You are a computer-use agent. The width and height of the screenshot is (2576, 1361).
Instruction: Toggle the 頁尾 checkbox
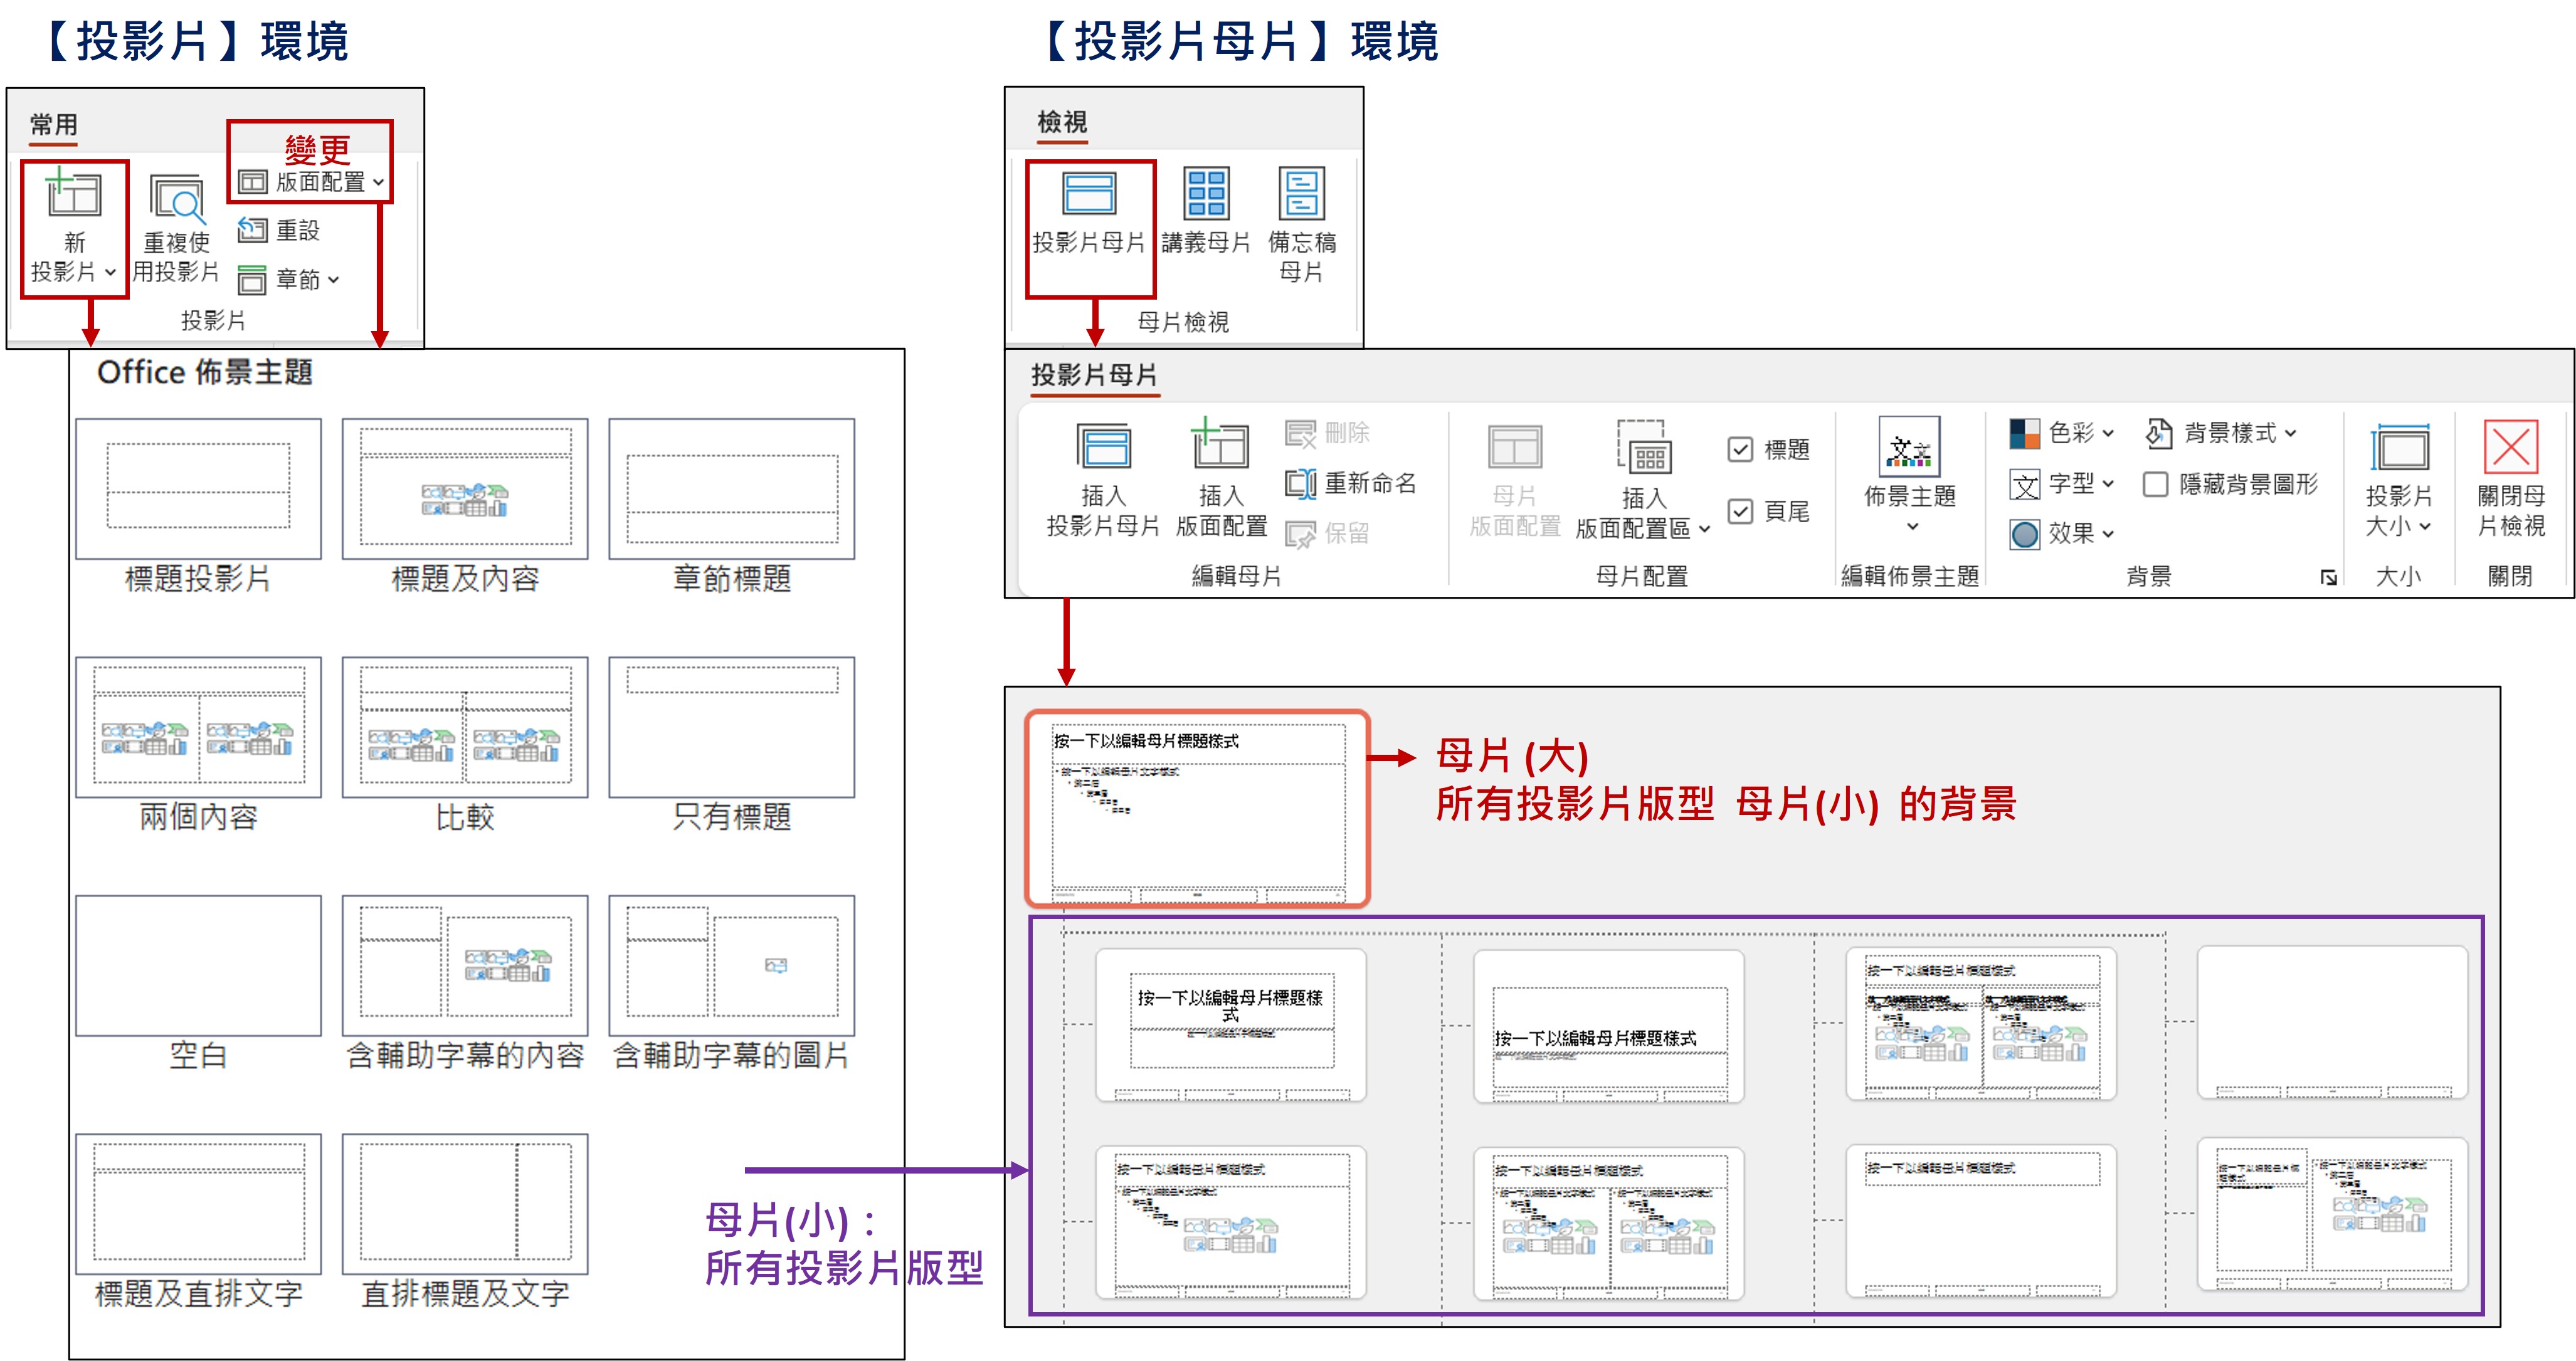click(x=1741, y=512)
